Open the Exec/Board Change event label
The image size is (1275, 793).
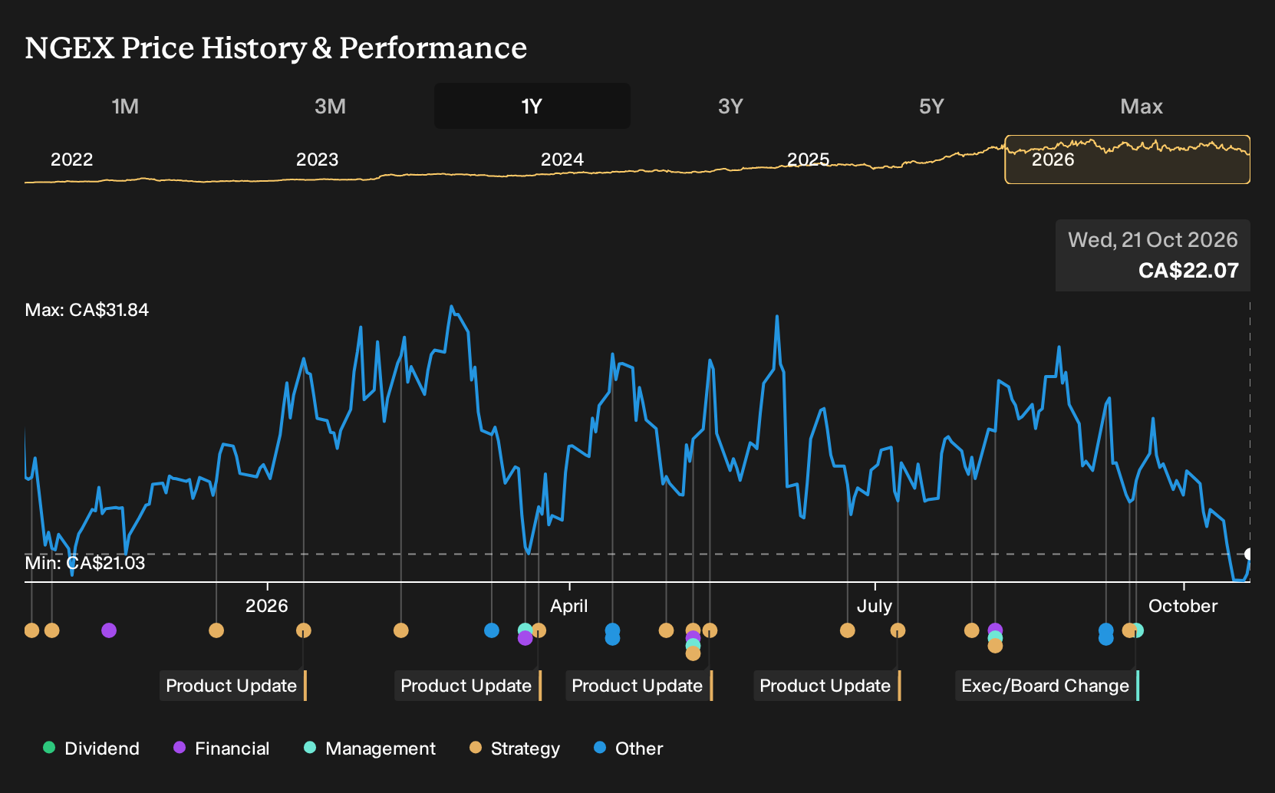click(x=1047, y=686)
